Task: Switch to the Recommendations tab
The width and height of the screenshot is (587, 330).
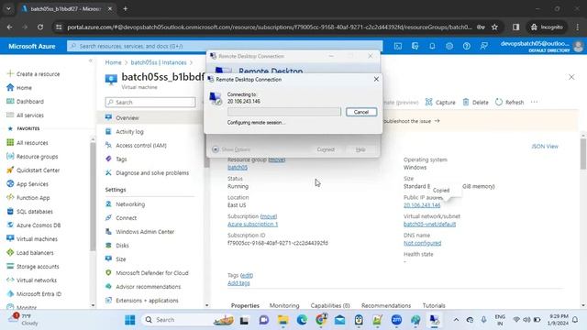Action: click(x=386, y=305)
